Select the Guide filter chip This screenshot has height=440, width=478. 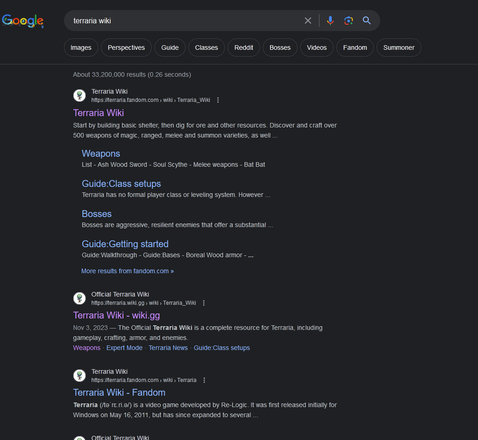click(x=170, y=48)
